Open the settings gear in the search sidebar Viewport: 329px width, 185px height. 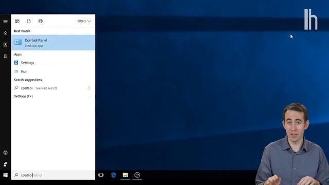coord(6,153)
